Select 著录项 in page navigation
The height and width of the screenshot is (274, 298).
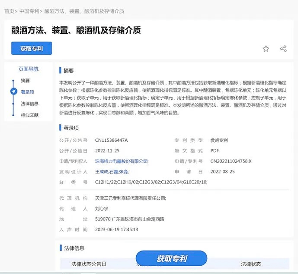[x=28, y=92]
